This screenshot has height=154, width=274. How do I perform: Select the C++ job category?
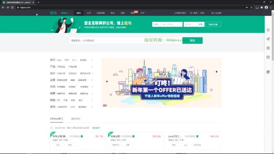tap(74, 60)
